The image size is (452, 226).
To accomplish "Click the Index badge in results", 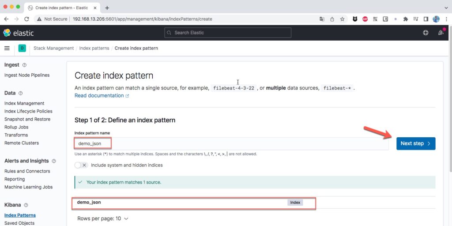I will [295, 203].
